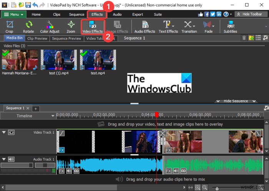Open Video Effects
This screenshot has height=191, width=269.
pos(93,27)
